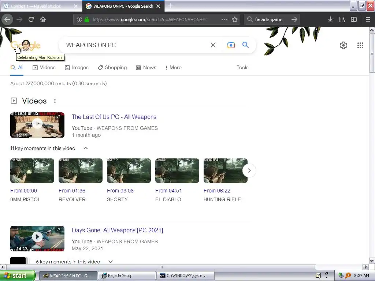The height and width of the screenshot is (281, 375).
Task: Open the HUNTING RIFLE key moment thumbnail
Action: click(x=226, y=171)
